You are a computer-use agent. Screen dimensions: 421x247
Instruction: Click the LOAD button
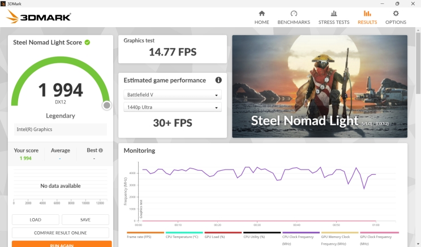(x=36, y=220)
